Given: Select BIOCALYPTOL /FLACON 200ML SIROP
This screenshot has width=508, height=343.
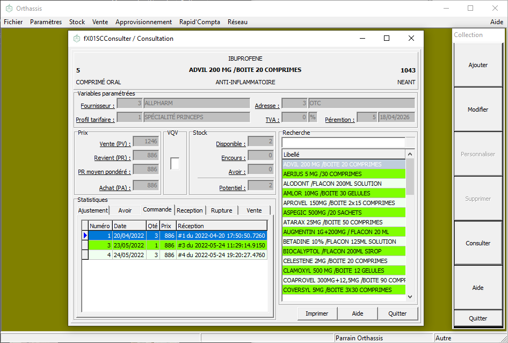Looking at the screenshot, I should pos(344,251).
